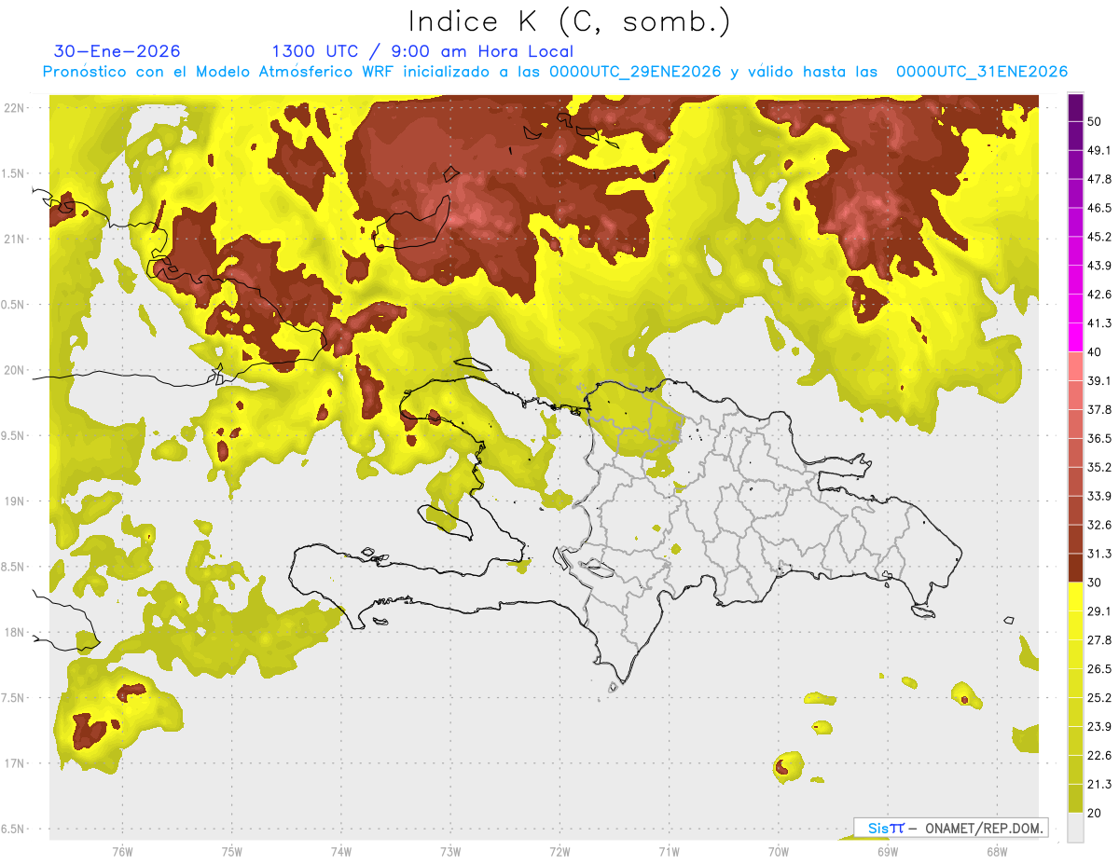Viewport: 1119px width, 864px height.
Task: Click the colorbar value 37.8
Action: (x=1099, y=410)
